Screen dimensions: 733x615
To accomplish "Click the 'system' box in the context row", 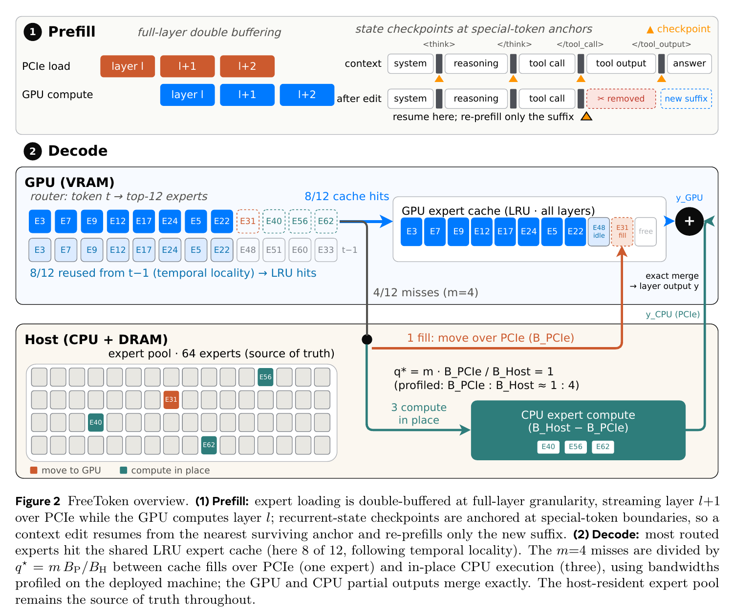I will point(410,63).
